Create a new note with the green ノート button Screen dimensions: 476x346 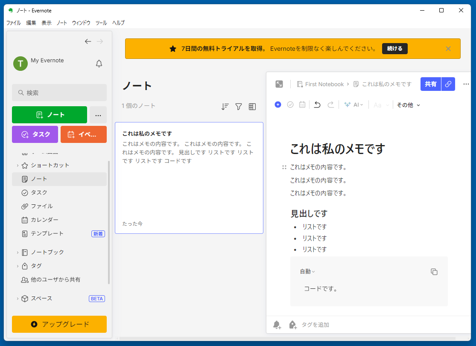[x=50, y=115]
